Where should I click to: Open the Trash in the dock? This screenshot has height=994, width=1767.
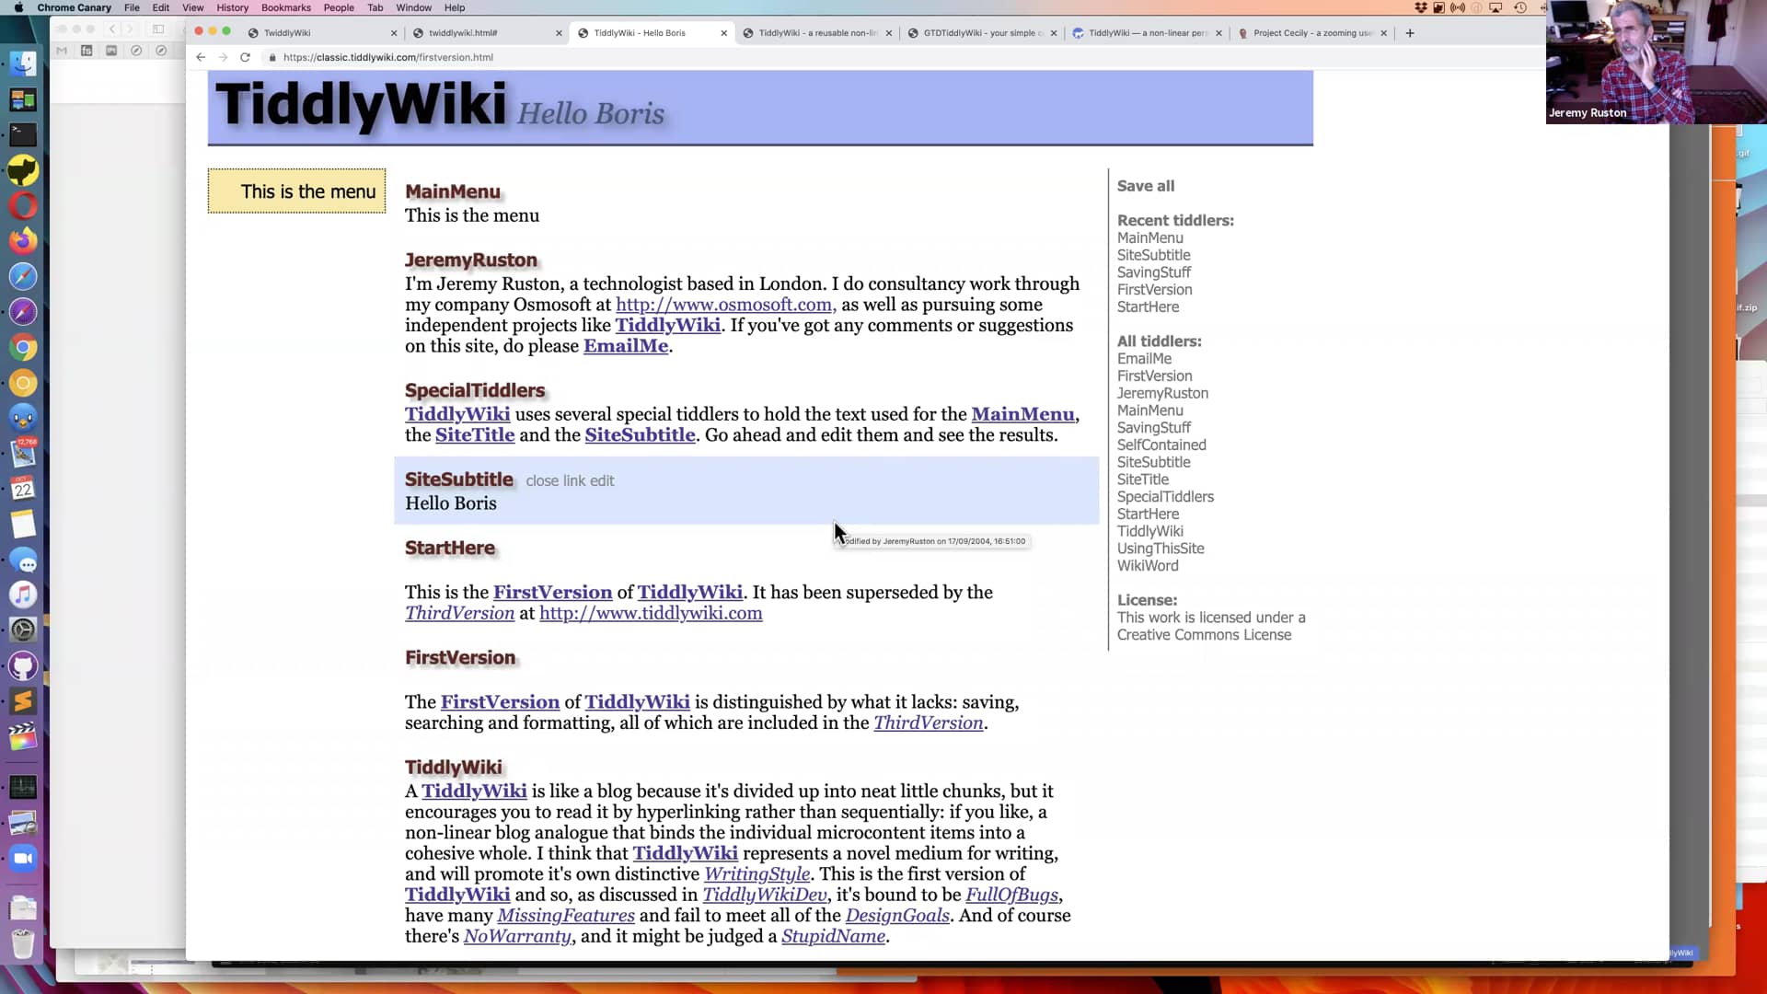23,943
